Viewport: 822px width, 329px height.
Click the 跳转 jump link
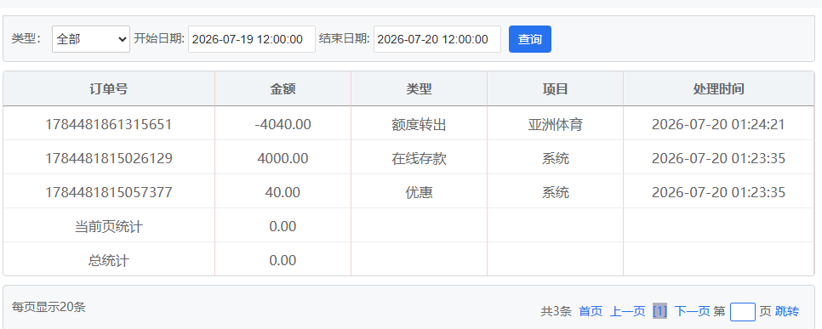787,312
